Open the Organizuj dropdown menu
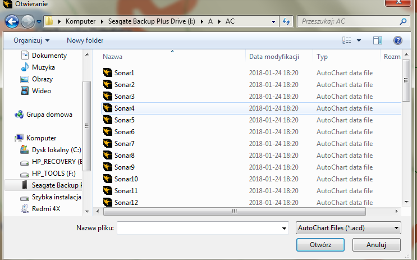 pos(31,40)
